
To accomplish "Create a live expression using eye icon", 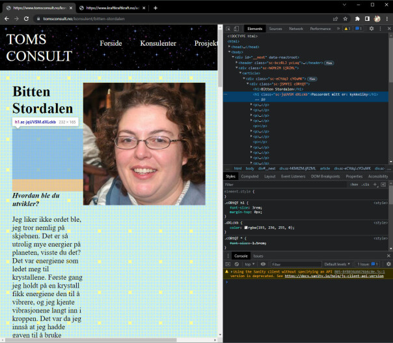I will (x=263, y=264).
